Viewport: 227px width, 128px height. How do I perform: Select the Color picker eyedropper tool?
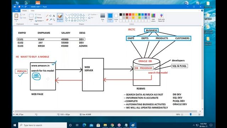pyautogui.click(x=50, y=20)
